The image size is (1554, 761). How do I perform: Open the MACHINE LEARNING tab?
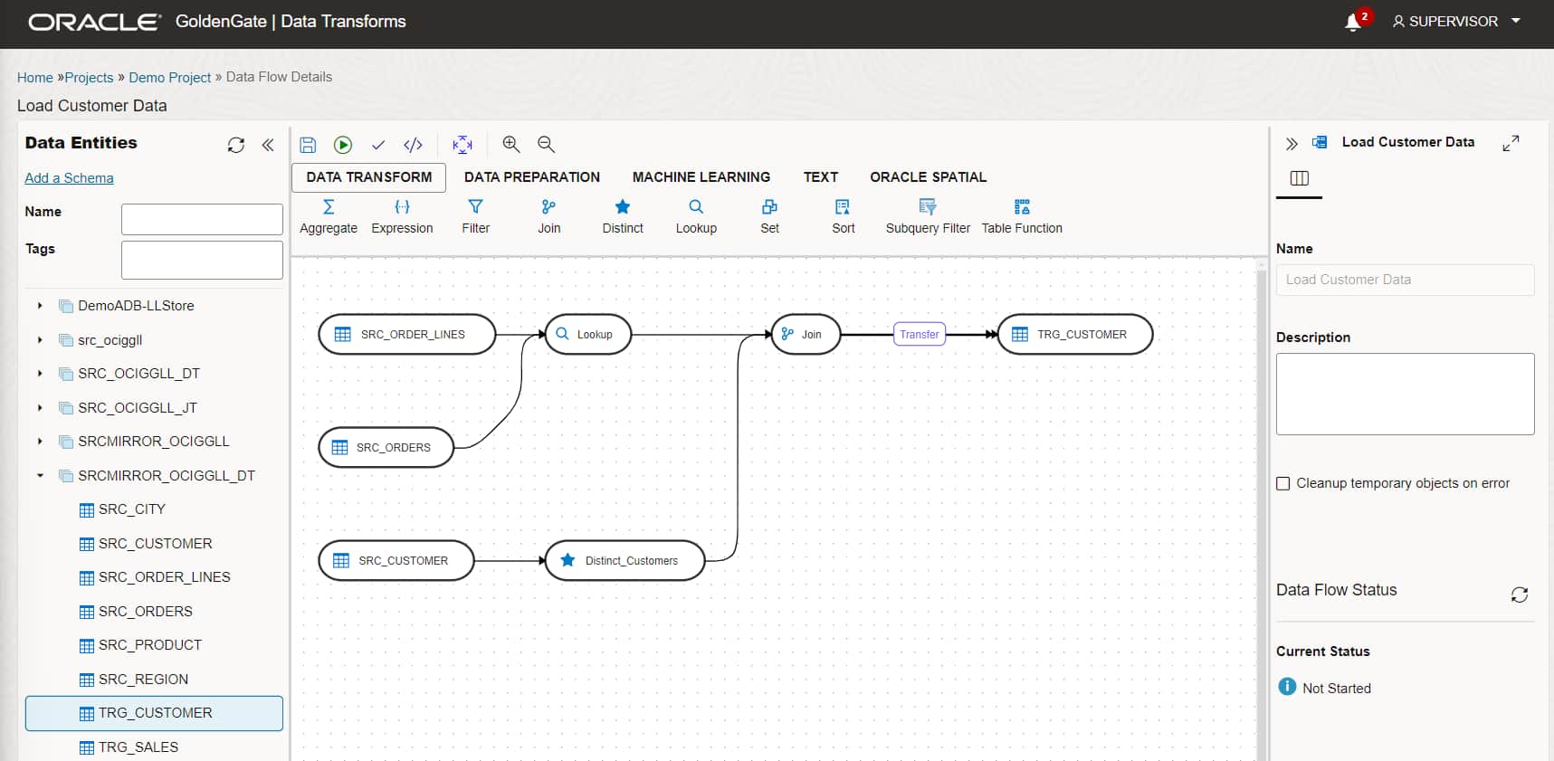pyautogui.click(x=701, y=177)
